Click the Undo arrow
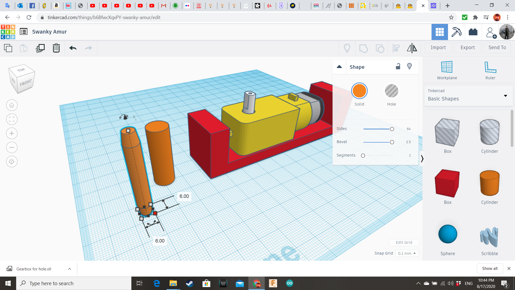Image resolution: width=515 pixels, height=290 pixels. [x=73, y=48]
